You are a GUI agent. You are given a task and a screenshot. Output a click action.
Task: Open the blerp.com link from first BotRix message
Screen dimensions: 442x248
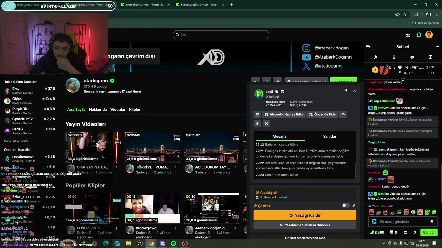[x=390, y=113]
